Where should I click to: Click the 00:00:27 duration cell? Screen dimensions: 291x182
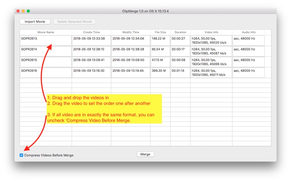pyautogui.click(x=180, y=40)
